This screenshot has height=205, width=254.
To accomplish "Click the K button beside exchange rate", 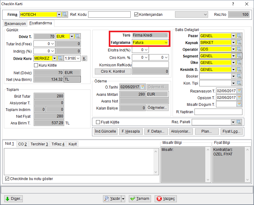I will point(84,58).
